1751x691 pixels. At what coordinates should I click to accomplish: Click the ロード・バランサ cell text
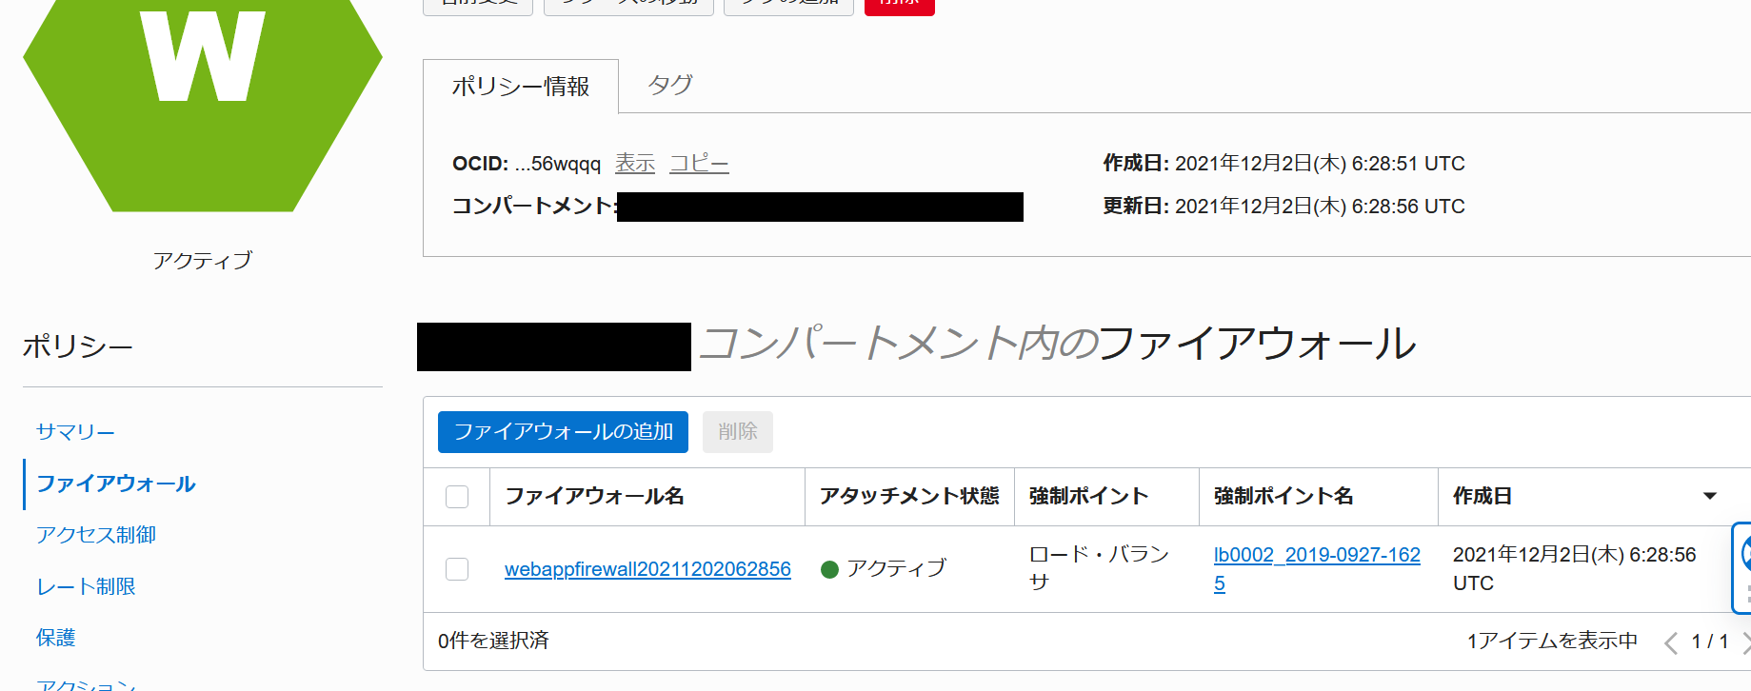(x=1099, y=568)
